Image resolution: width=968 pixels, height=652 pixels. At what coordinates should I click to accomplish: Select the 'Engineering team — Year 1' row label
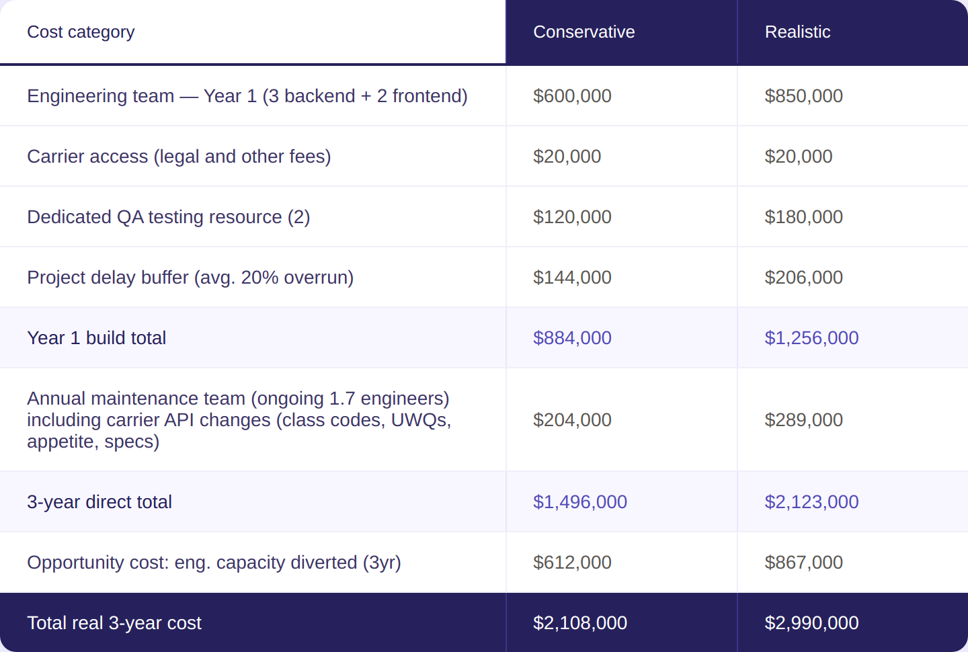click(247, 96)
